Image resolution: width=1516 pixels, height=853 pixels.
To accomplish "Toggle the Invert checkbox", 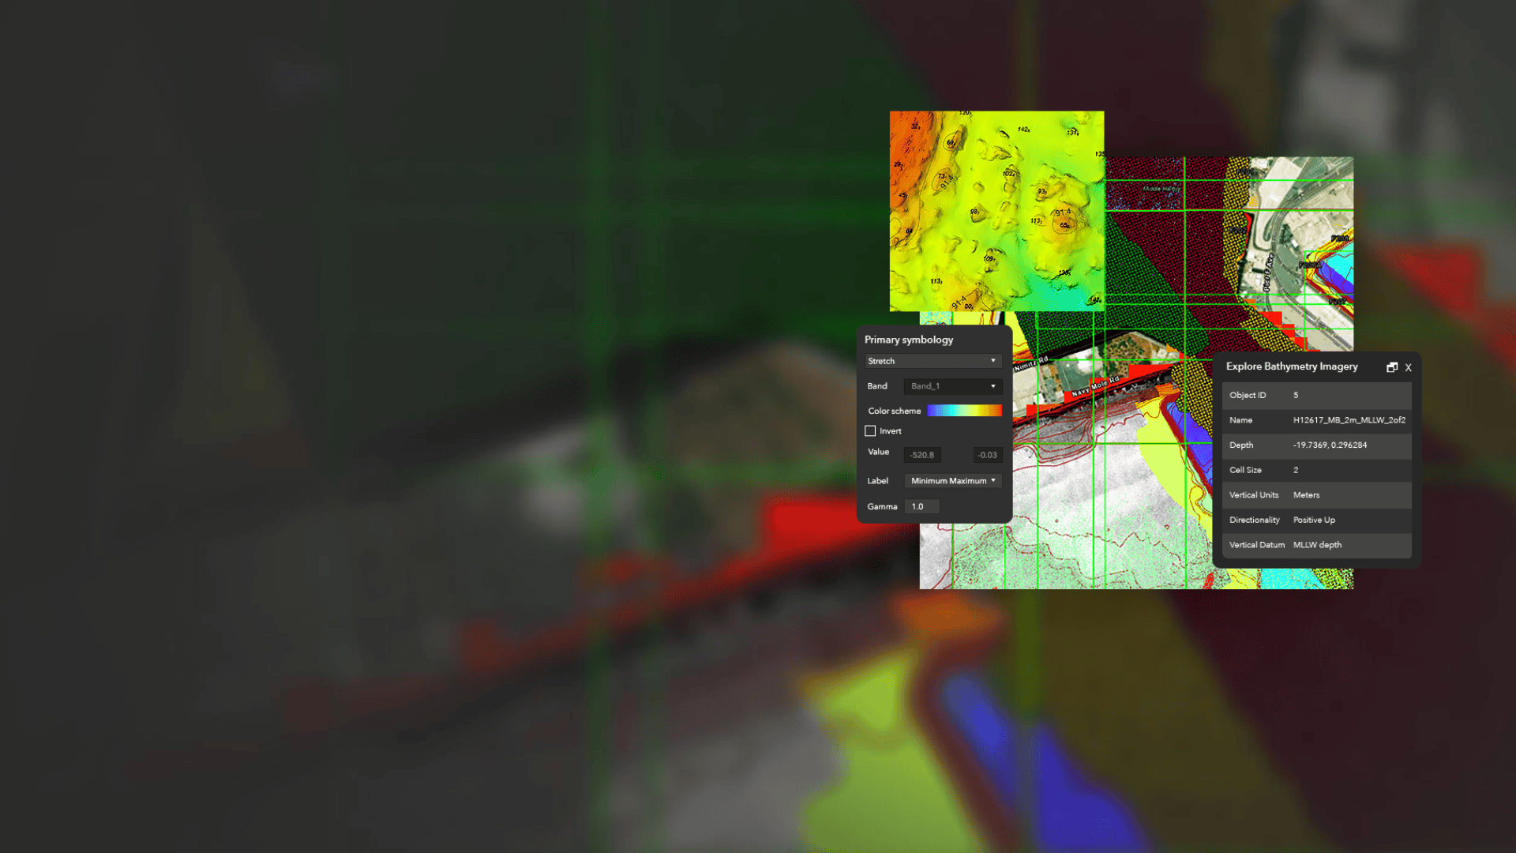I will [870, 431].
